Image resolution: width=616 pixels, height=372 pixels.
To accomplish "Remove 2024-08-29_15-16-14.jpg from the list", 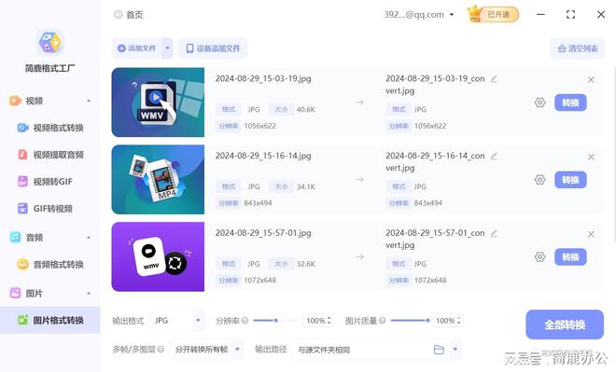I will 591,157.
